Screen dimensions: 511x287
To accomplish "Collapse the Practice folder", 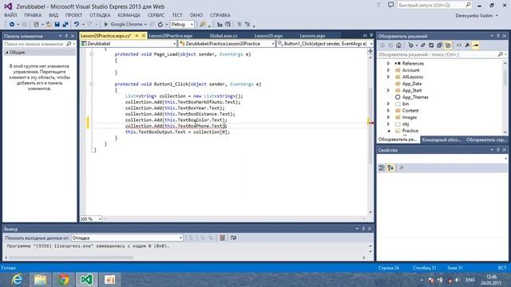I will coord(388,131).
